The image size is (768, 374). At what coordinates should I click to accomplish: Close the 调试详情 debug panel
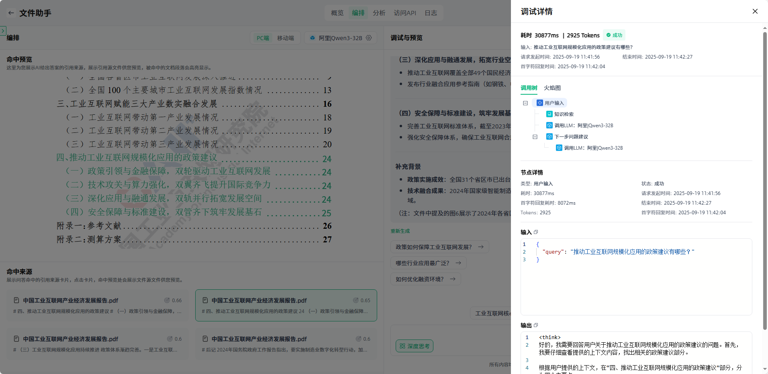pos(755,11)
